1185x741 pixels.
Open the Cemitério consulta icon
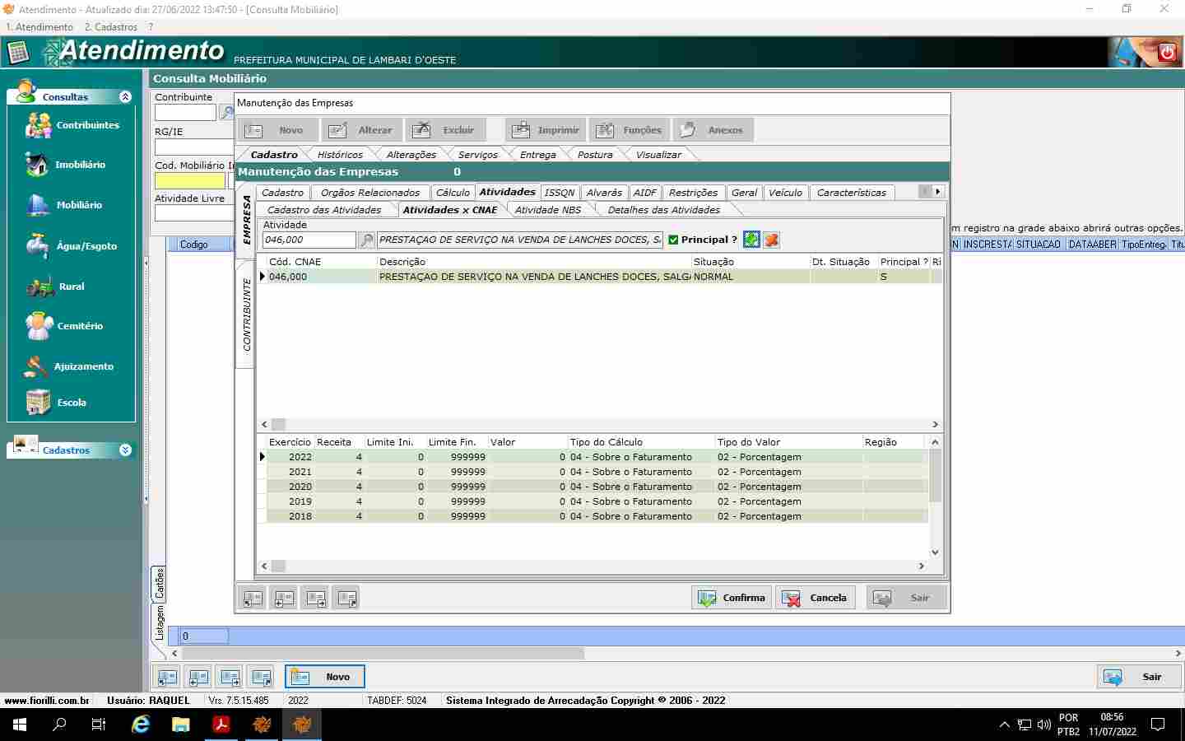[x=39, y=326]
